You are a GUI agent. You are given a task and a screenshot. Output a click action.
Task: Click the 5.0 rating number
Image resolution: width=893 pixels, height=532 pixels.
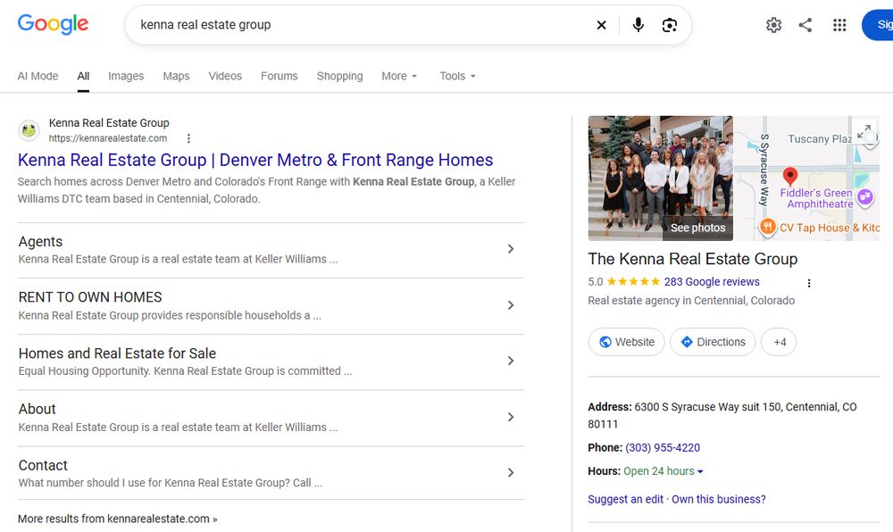pos(595,282)
